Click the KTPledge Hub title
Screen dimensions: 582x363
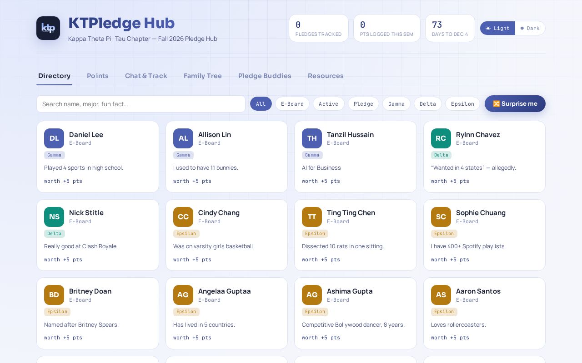click(x=121, y=23)
